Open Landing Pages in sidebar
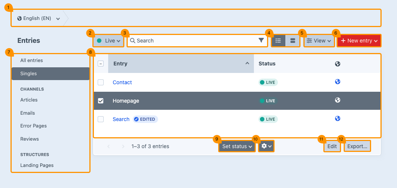The width and height of the screenshot is (397, 188). [x=37, y=165]
